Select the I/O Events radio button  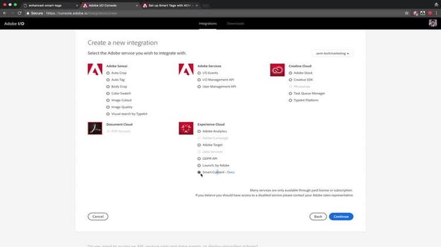click(199, 73)
